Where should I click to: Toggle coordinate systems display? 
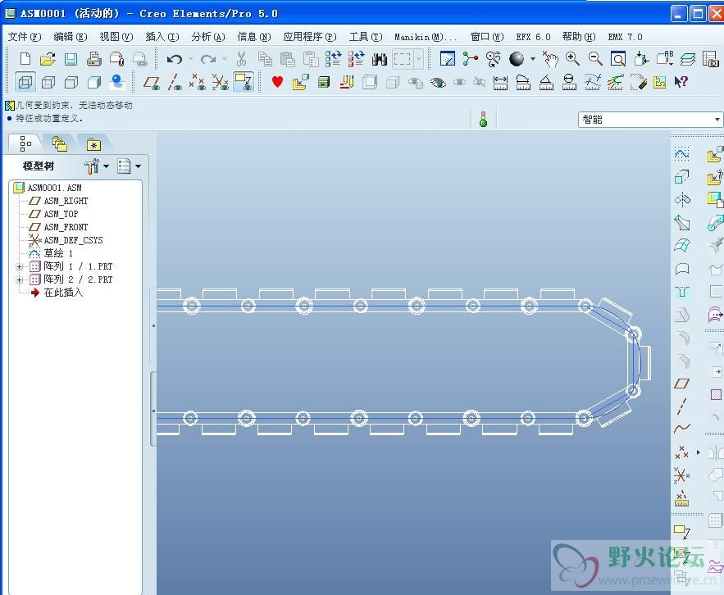tap(221, 82)
